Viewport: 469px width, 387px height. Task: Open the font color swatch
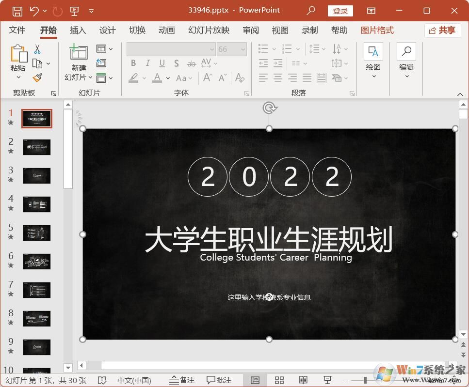pos(157,78)
